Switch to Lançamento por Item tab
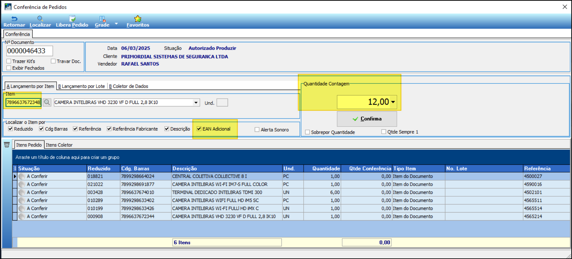The width and height of the screenshot is (572, 259). [30, 86]
